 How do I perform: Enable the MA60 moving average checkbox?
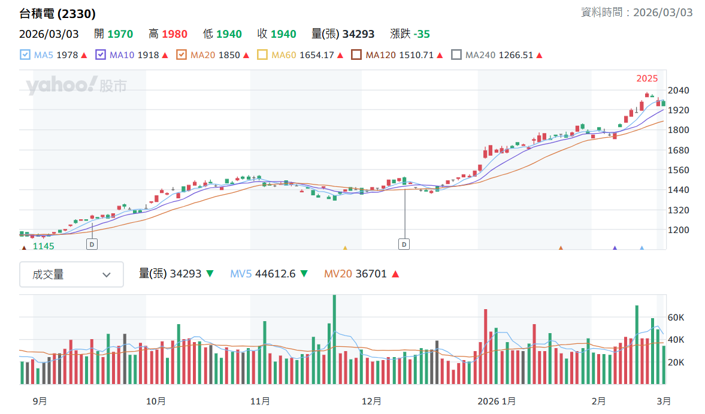pyautogui.click(x=262, y=55)
